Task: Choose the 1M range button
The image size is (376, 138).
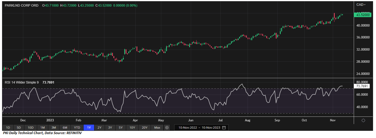Action: pyautogui.click(x=42, y=127)
